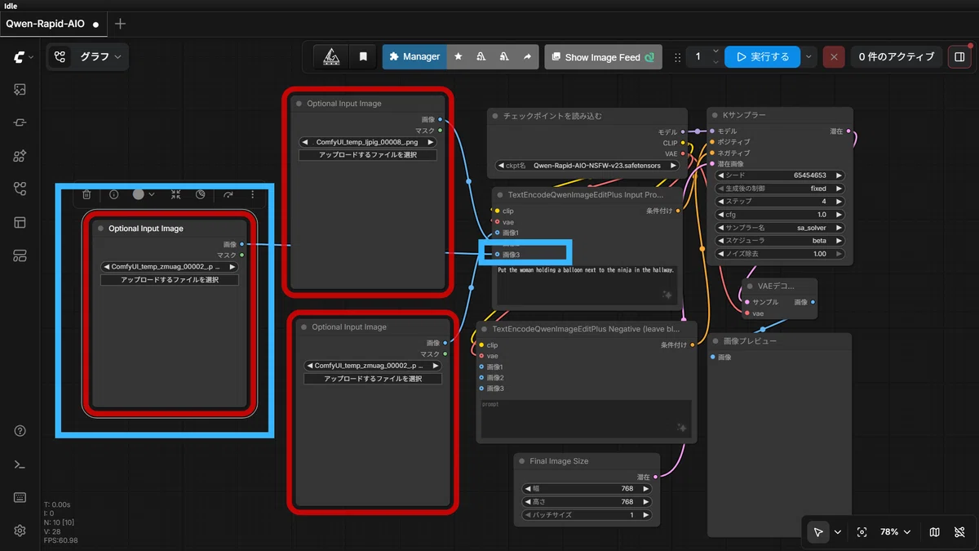Open the サンプラー名 sa_solver combo
The image size is (979, 551).
[779, 228]
